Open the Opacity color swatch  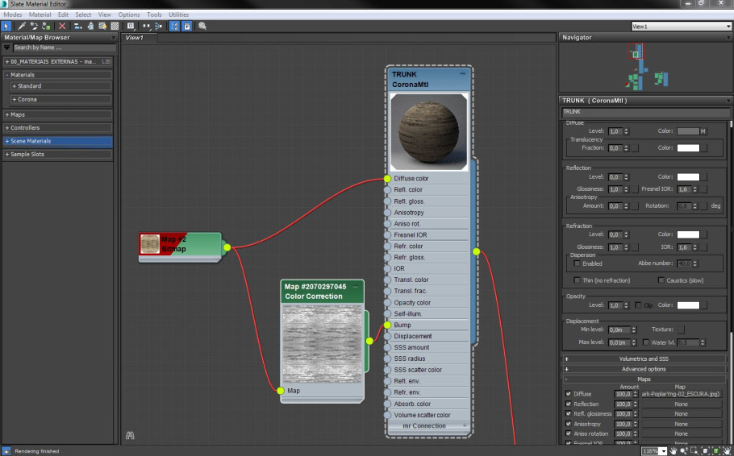(x=688, y=305)
